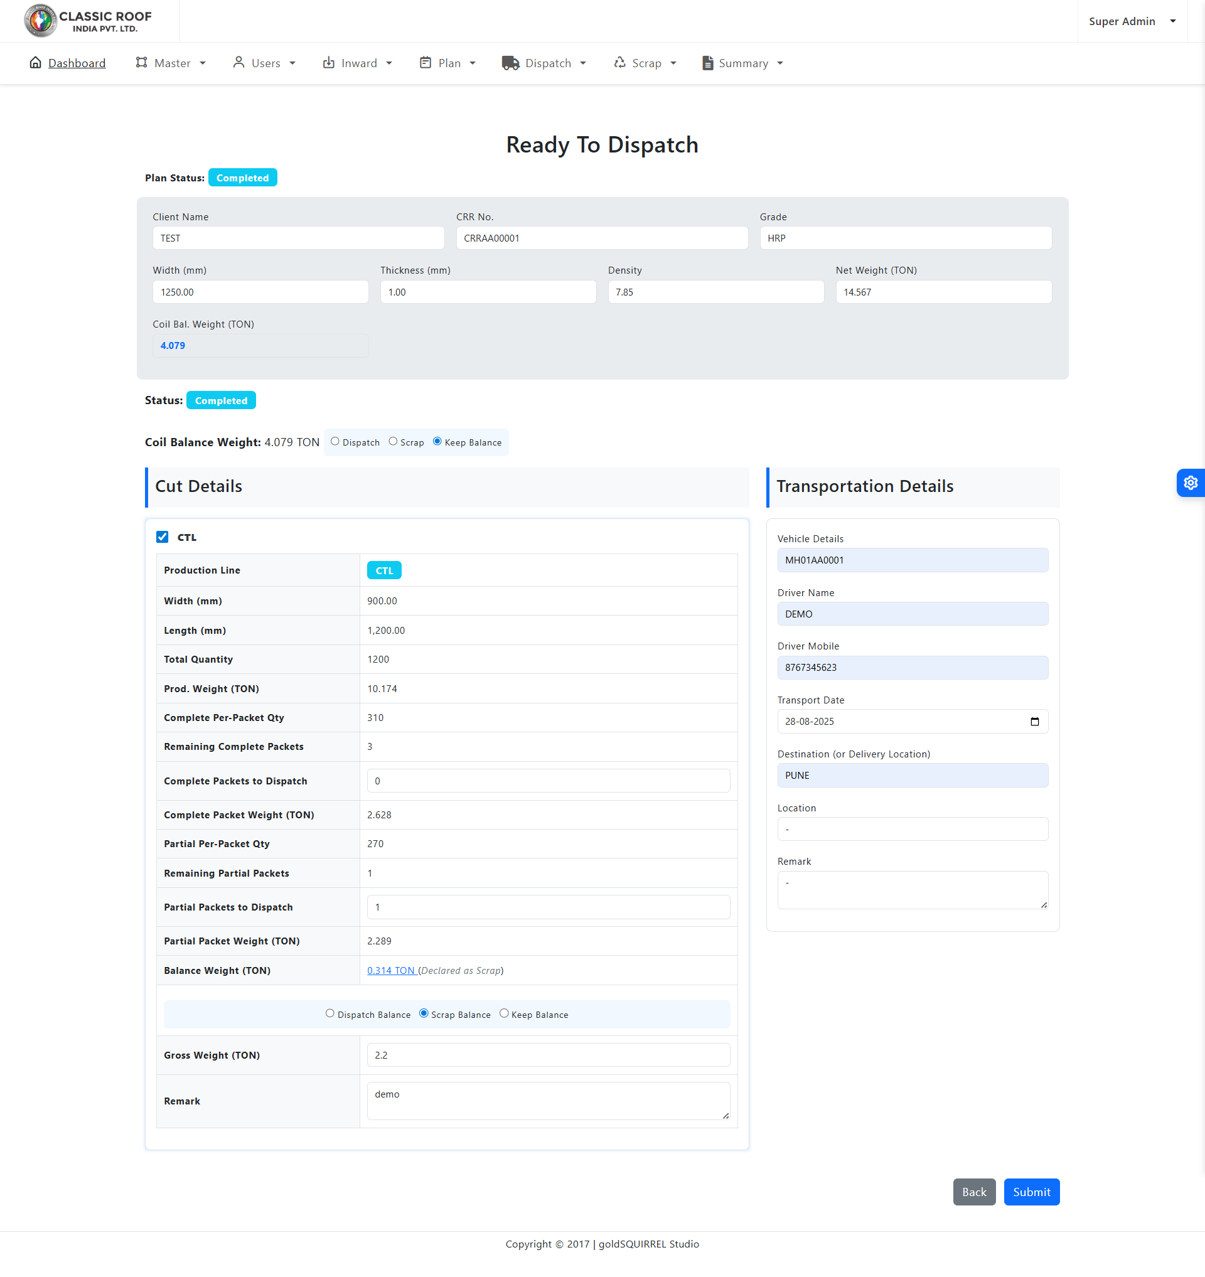Screen dimensions: 1205x1277
Task: Select the Scrap coil balance radio
Action: (x=393, y=441)
